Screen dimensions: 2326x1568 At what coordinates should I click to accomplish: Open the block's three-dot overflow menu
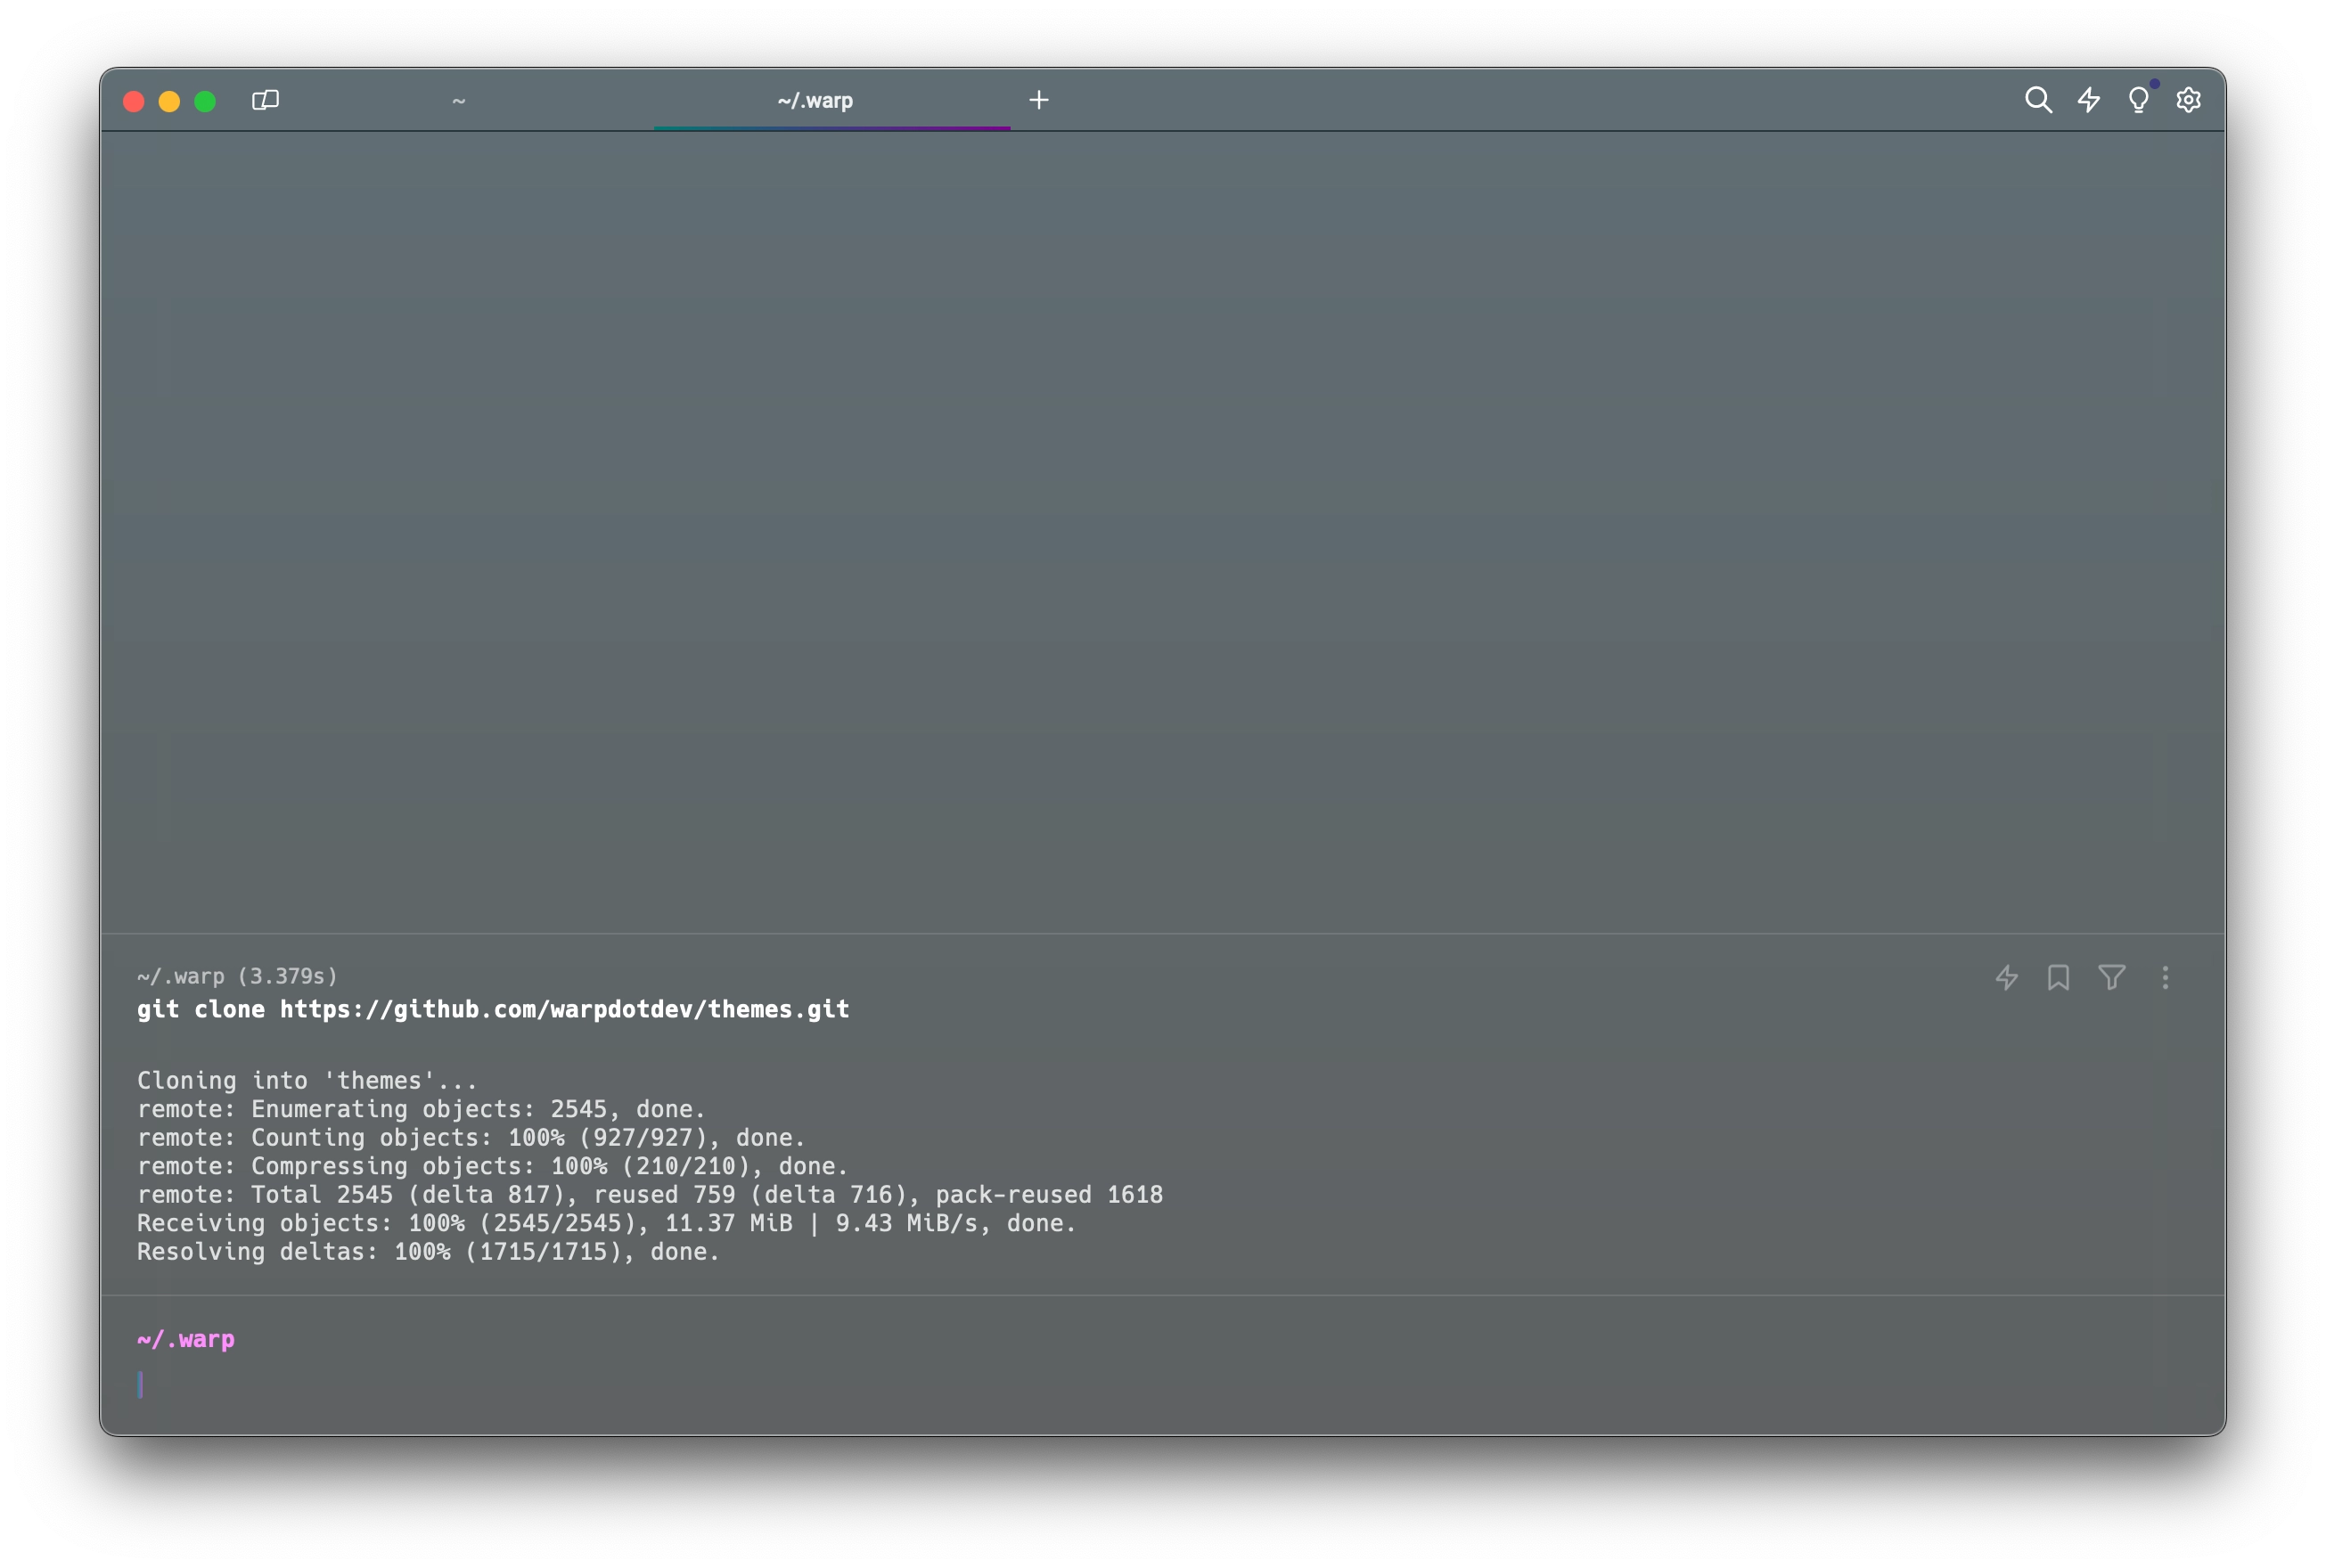tap(2165, 977)
